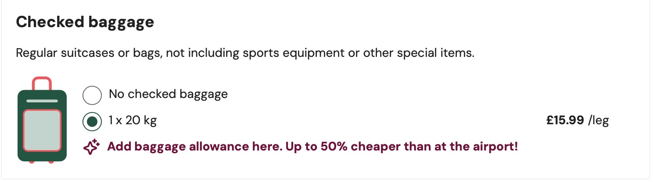Click the sparkle icon beside the promo text
This screenshot has height=182, width=653.
click(92, 147)
